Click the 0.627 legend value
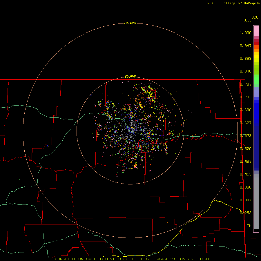Viewport: 261px width, 261px height. (246, 123)
